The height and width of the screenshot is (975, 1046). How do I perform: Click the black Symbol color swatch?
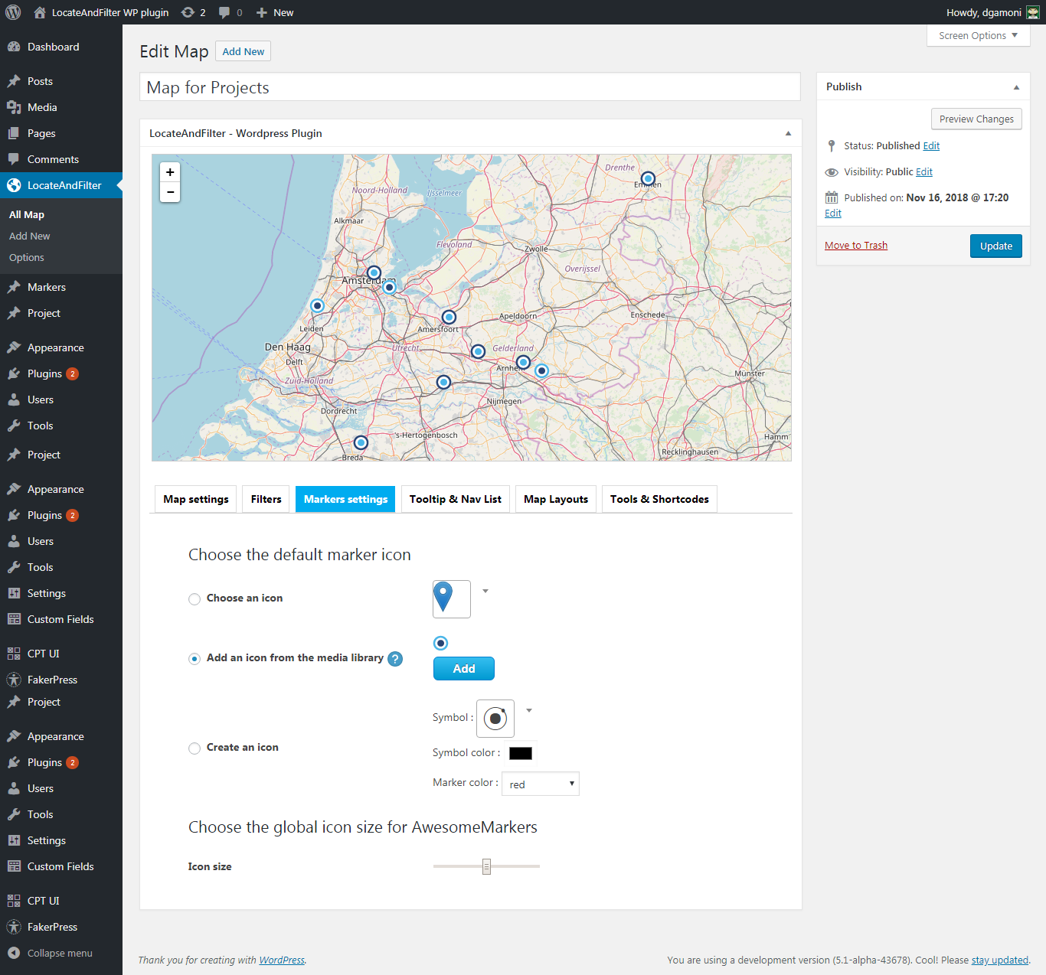521,753
